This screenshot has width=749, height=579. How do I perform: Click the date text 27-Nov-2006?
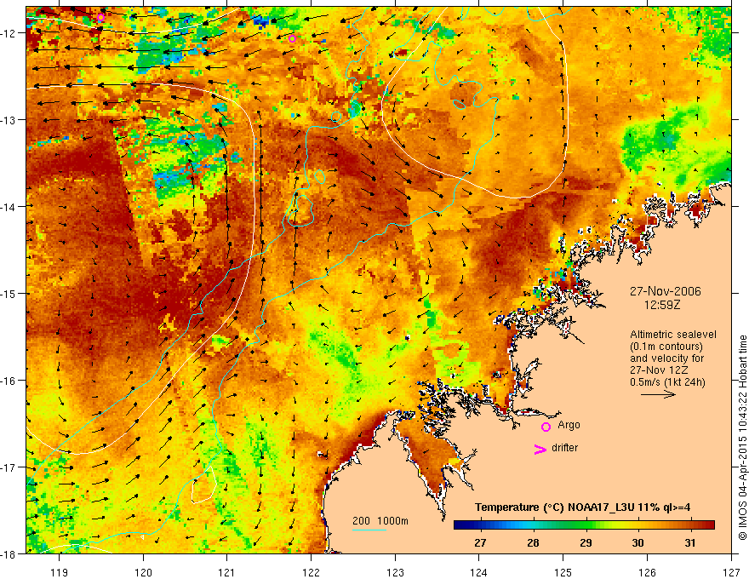click(x=666, y=291)
